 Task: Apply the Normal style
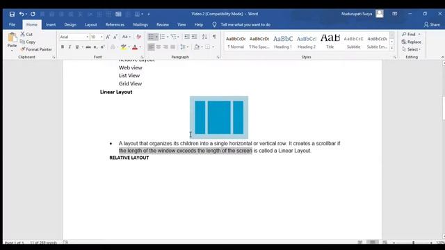pos(236,42)
